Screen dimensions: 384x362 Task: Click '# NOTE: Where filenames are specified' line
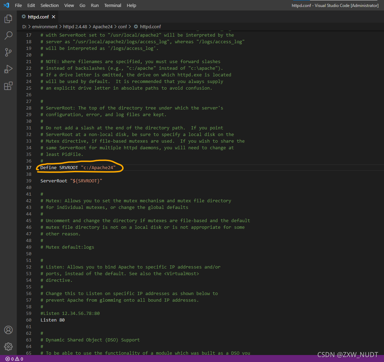pos(130,61)
